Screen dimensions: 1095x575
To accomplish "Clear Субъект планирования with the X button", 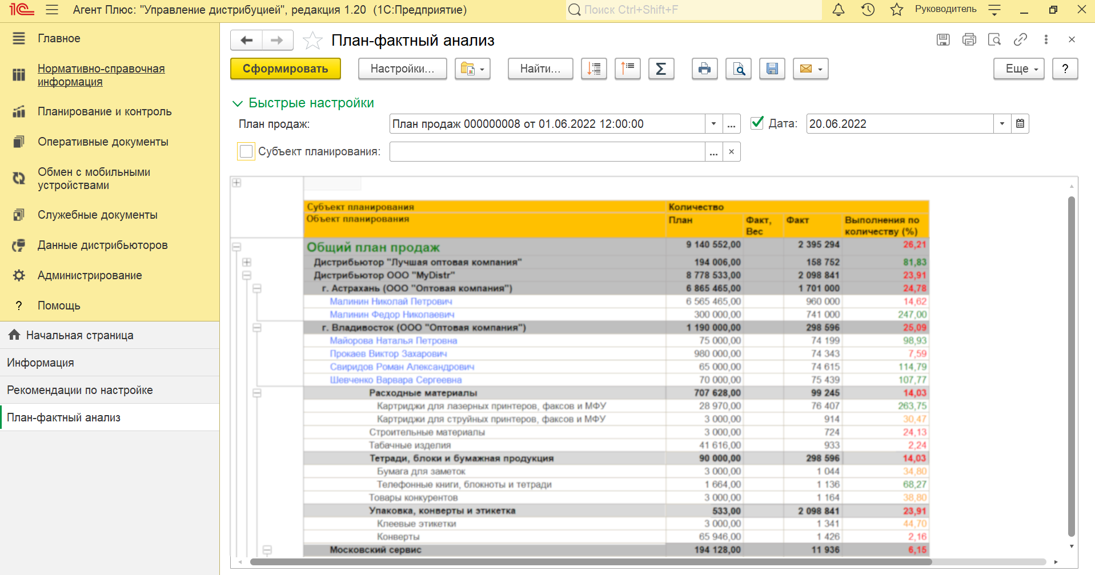I will (732, 152).
